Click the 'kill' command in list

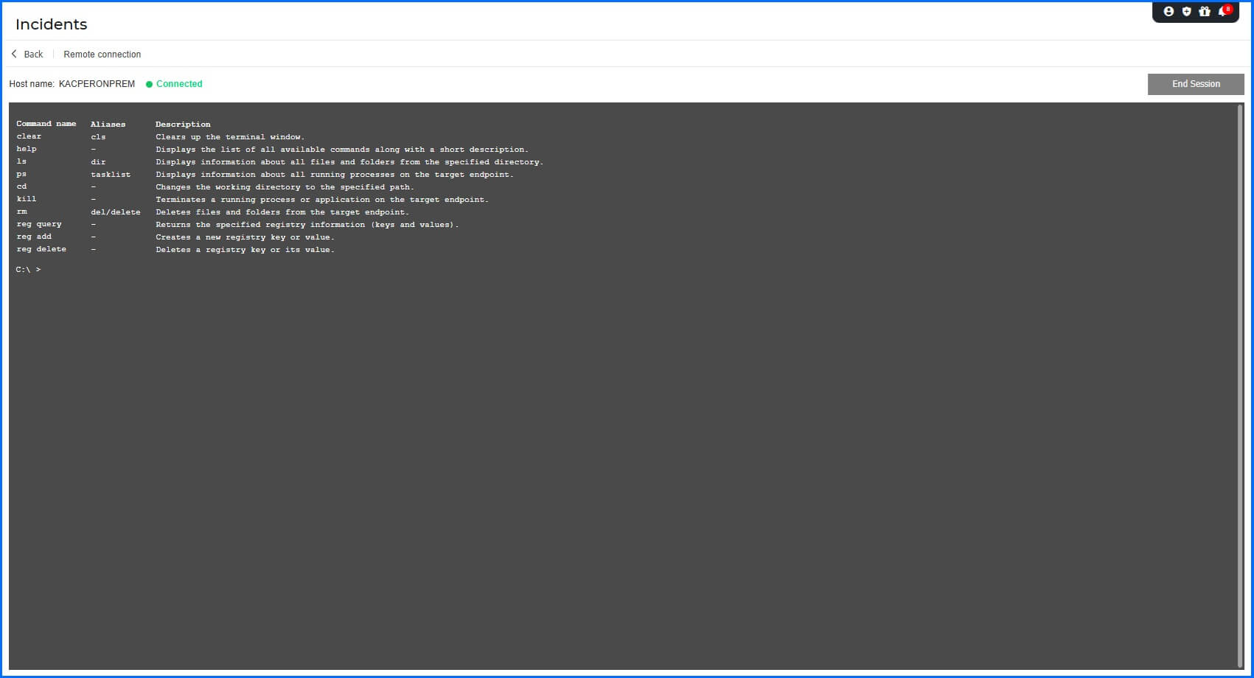pyautogui.click(x=27, y=199)
